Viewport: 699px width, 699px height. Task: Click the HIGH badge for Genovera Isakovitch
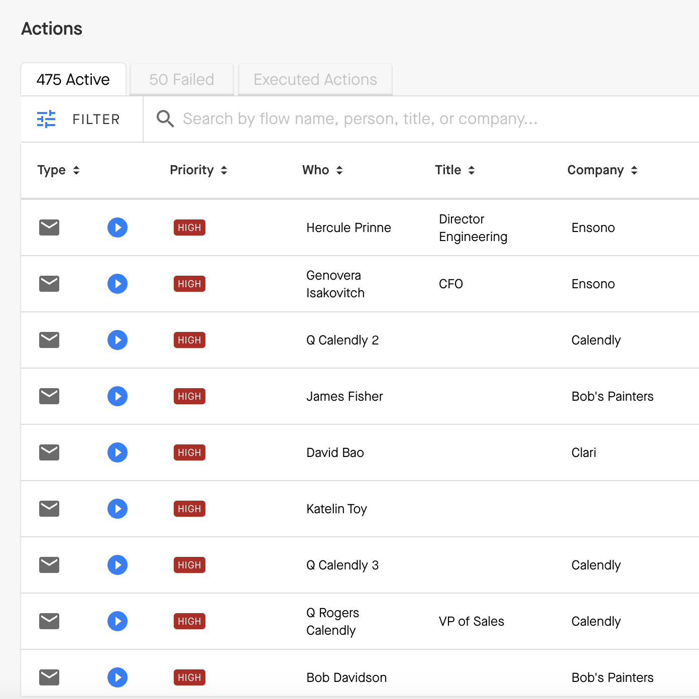[189, 284]
